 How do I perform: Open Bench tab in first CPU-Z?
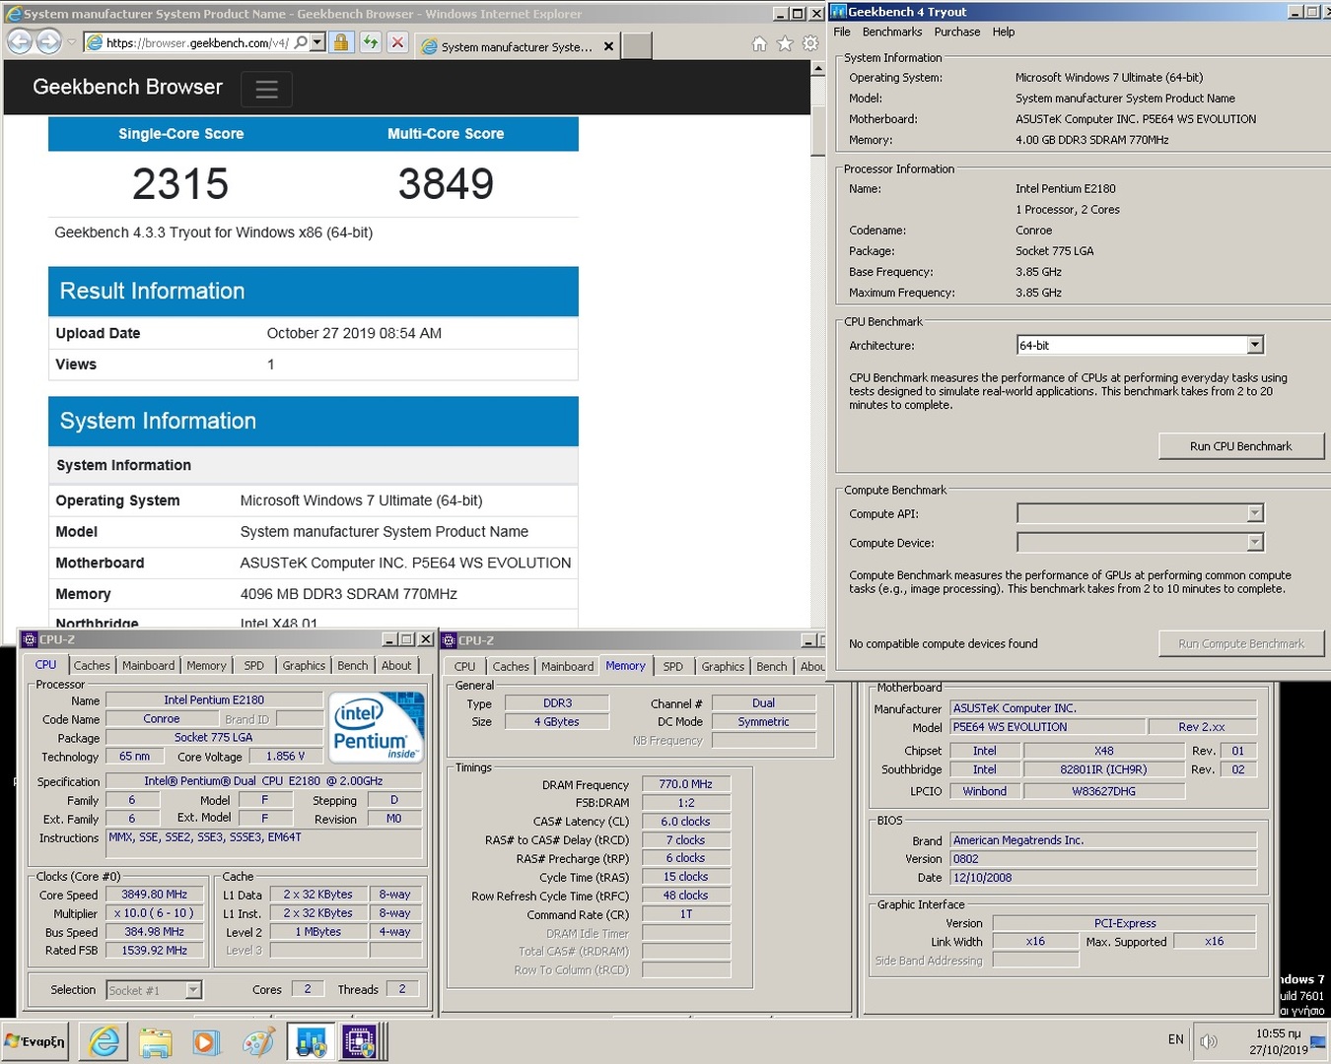(x=352, y=666)
